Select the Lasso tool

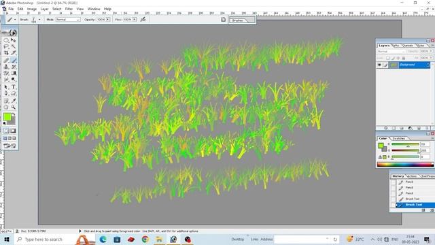[x=6, y=47]
